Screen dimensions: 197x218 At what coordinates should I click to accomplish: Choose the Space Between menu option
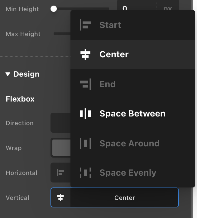[132, 114]
